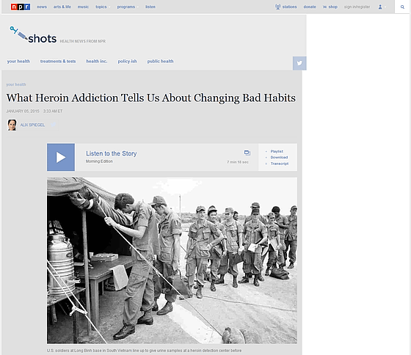This screenshot has height=355, width=411.
Task: Click the Twitter icon beside Alix Spiegel
Action: (x=53, y=125)
